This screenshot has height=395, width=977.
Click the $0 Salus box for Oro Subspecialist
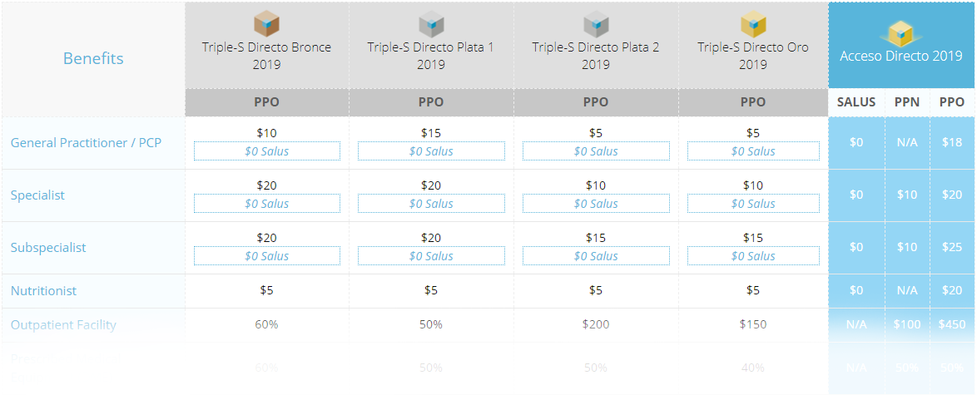click(752, 256)
